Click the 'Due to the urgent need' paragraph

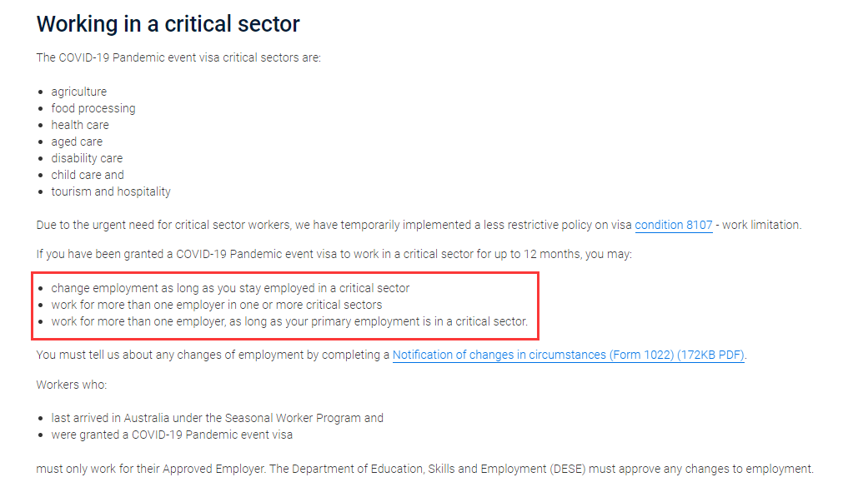coord(334,226)
